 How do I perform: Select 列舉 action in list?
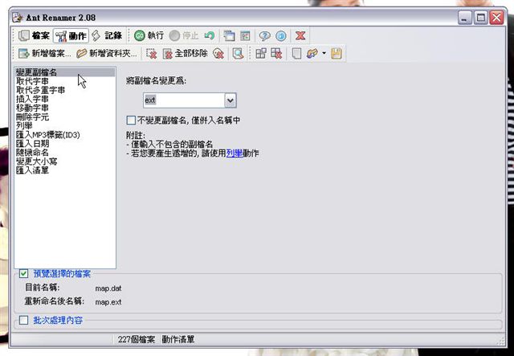65,125
